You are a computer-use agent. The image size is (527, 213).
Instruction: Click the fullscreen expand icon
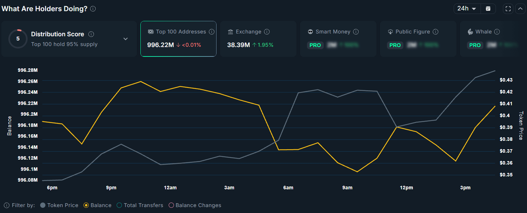pyautogui.click(x=508, y=8)
